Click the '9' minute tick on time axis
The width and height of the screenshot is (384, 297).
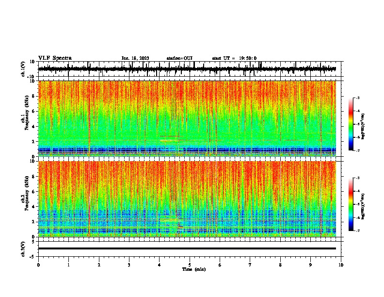[310, 265]
